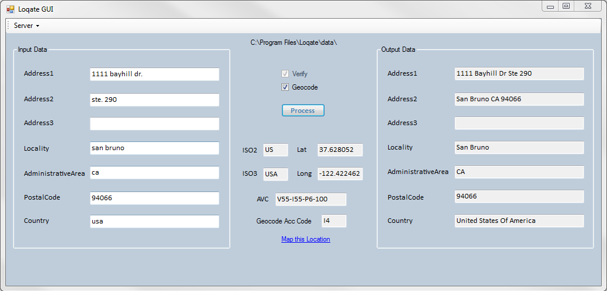Select the input AdministrativeArea field with ca
This screenshot has width=607, height=291.
pyautogui.click(x=155, y=172)
